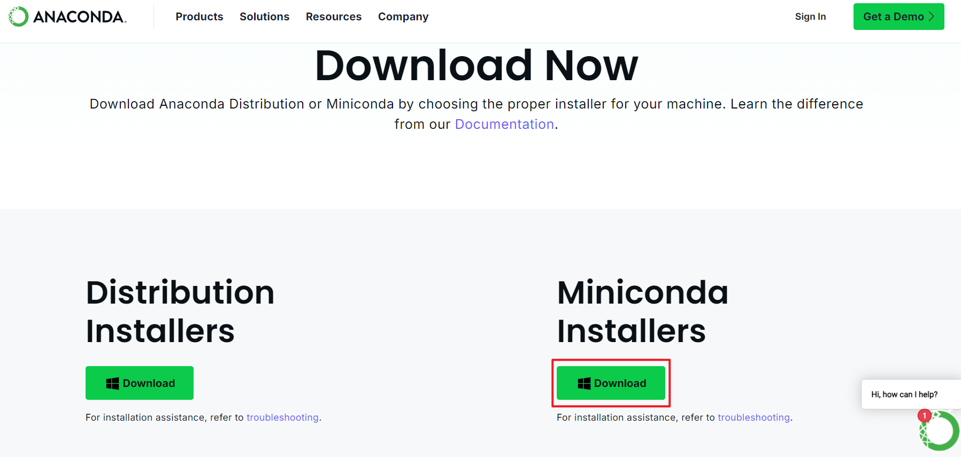Download the Miniconda installer for Windows
The height and width of the screenshot is (457, 961).
pos(611,383)
